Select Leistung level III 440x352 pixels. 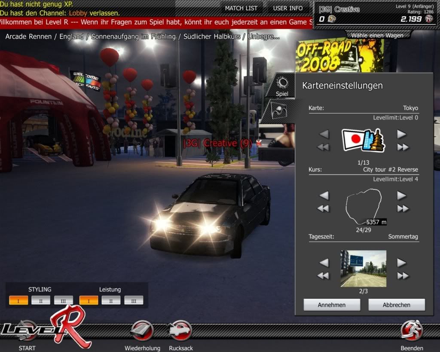tap(134, 300)
